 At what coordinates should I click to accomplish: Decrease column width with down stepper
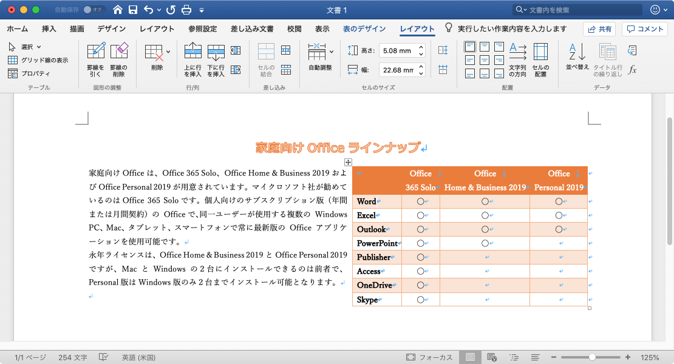421,73
